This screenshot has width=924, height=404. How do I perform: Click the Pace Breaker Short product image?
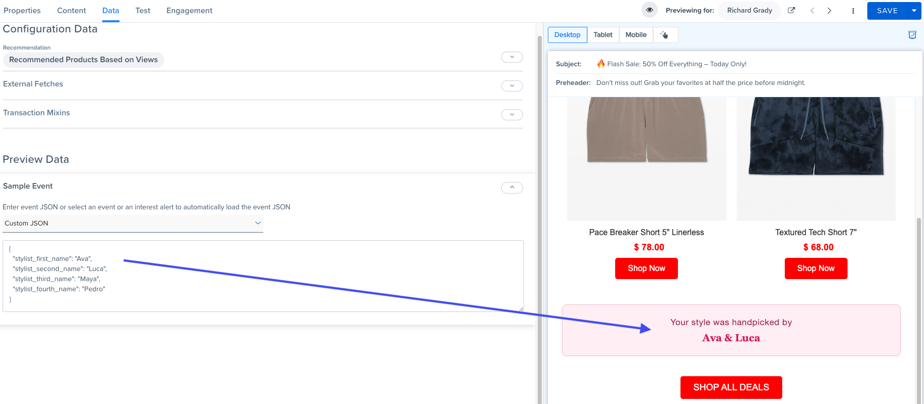click(647, 159)
